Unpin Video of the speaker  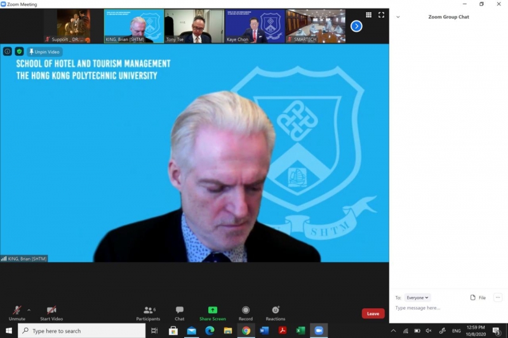pos(44,52)
